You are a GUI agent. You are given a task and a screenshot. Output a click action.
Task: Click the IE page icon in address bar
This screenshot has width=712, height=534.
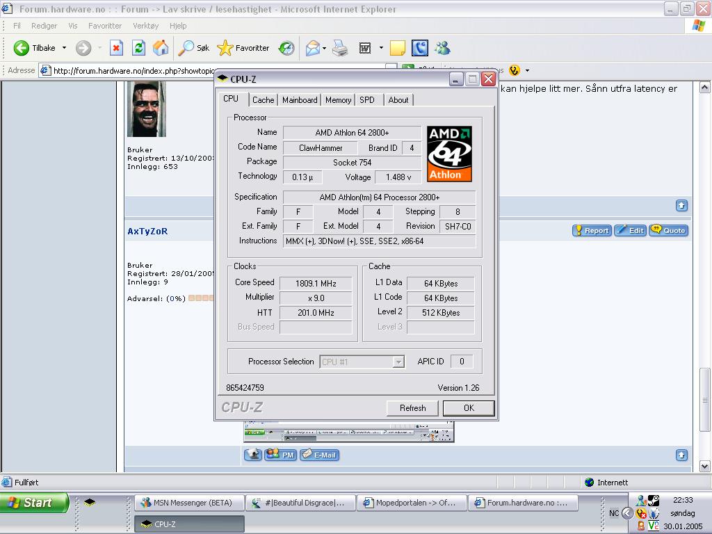(45, 70)
